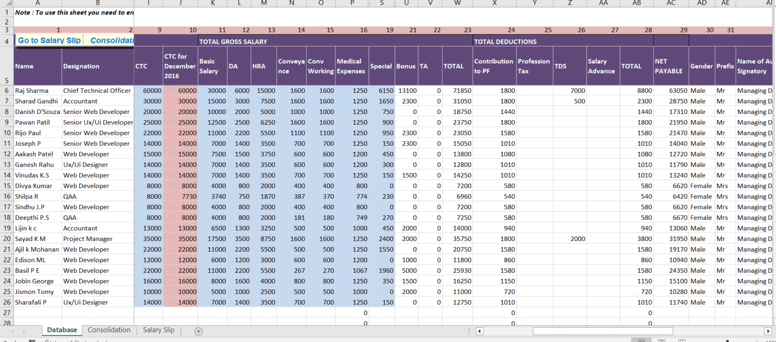
Task: Switch to Normal view in status bar
Action: point(641,340)
